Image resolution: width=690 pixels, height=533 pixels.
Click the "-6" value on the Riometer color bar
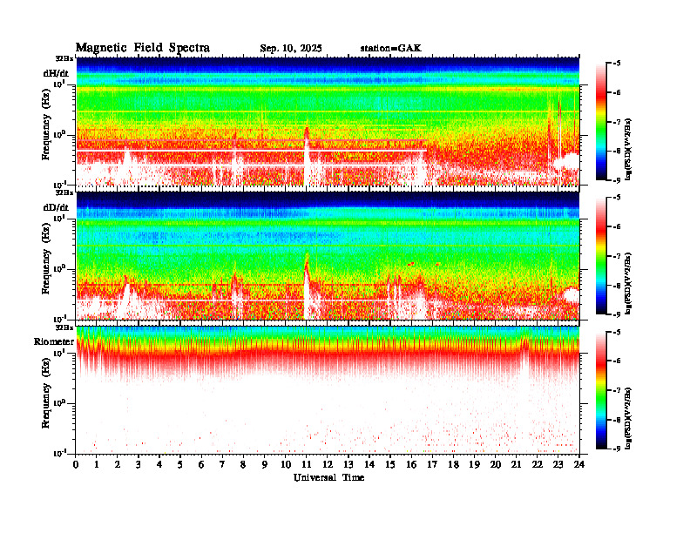(617, 361)
